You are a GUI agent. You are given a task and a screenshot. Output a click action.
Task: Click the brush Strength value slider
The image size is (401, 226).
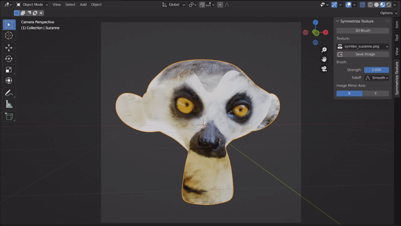(376, 70)
